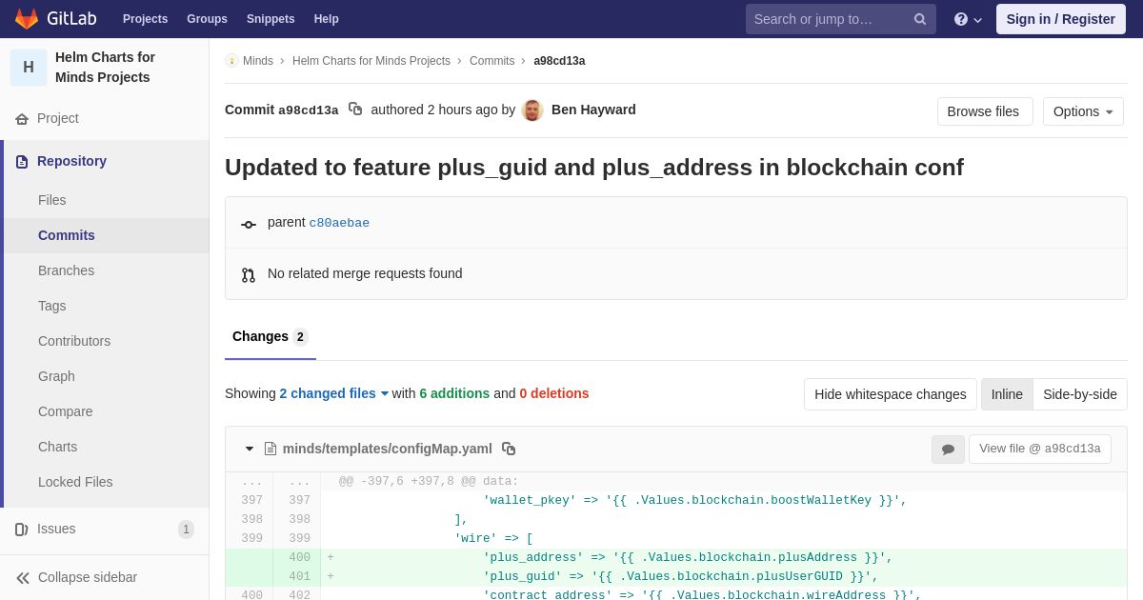
Task: Open Snippets in top navigation
Action: coord(271,19)
